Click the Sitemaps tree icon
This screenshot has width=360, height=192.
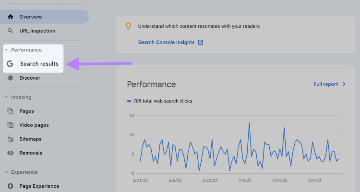(11, 139)
